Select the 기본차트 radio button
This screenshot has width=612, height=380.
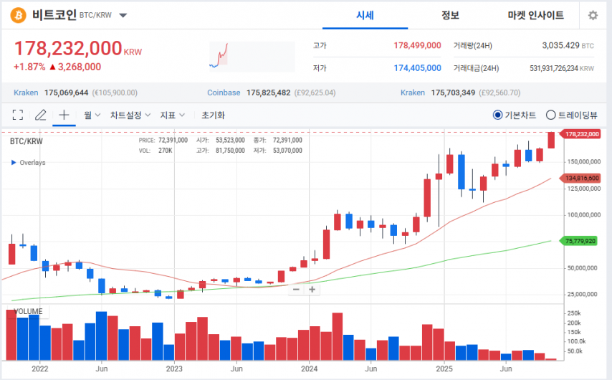498,115
